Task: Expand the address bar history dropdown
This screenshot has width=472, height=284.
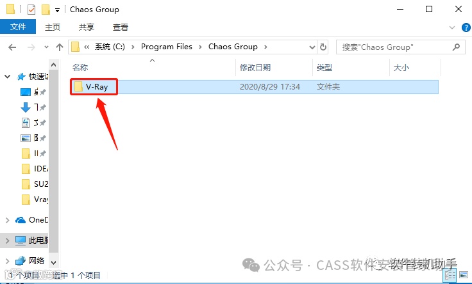Action: [312, 47]
